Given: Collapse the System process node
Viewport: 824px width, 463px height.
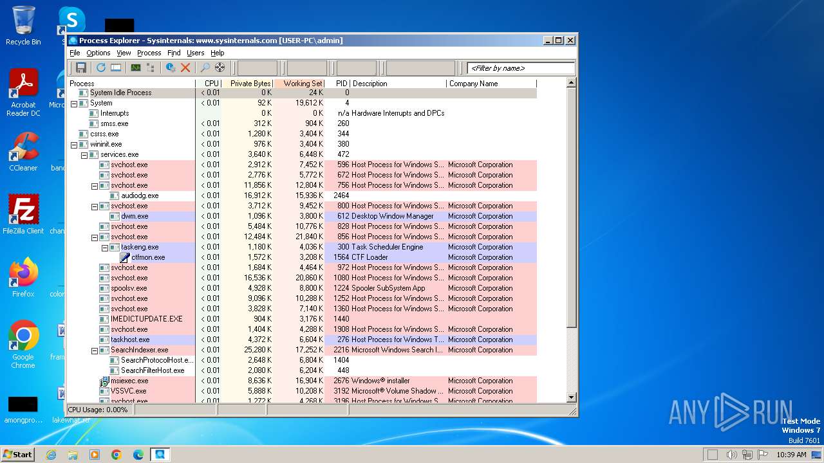Looking at the screenshot, I should click(x=74, y=104).
